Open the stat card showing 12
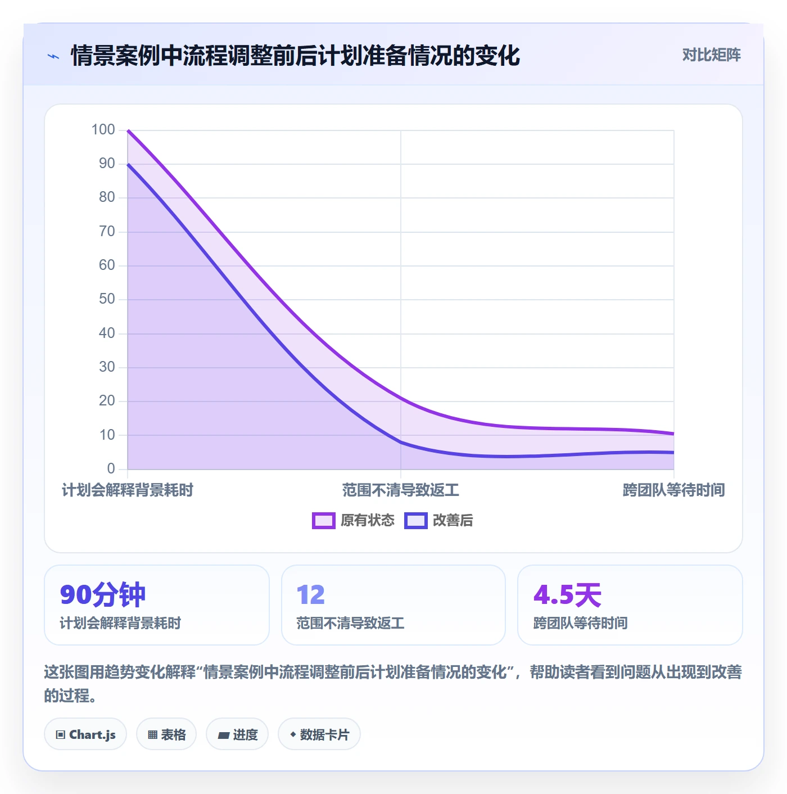Viewport: 787px width, 794px height. [x=393, y=605]
